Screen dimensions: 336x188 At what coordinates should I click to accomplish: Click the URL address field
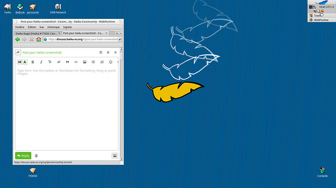(x=83, y=39)
